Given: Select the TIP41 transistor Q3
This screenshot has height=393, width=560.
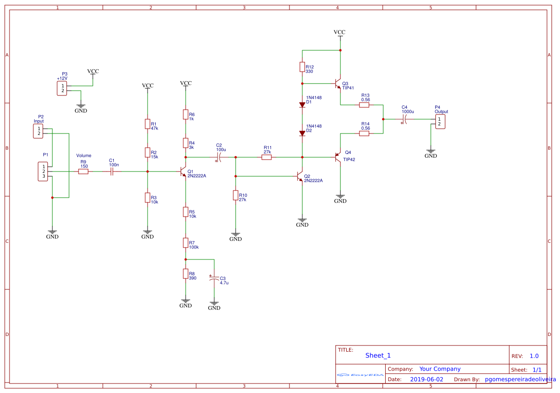Looking at the screenshot, I should tap(338, 85).
